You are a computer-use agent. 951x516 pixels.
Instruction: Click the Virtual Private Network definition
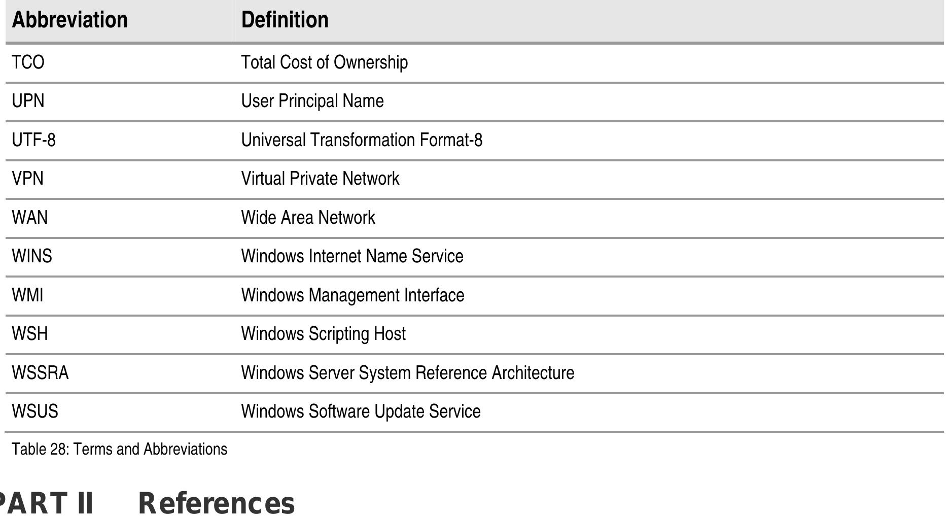(320, 179)
